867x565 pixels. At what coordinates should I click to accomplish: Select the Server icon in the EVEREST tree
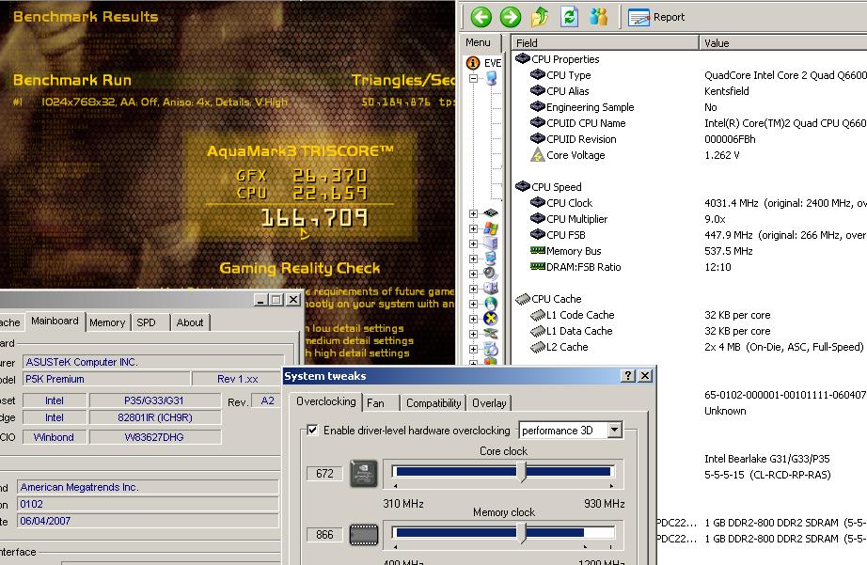coord(491,243)
